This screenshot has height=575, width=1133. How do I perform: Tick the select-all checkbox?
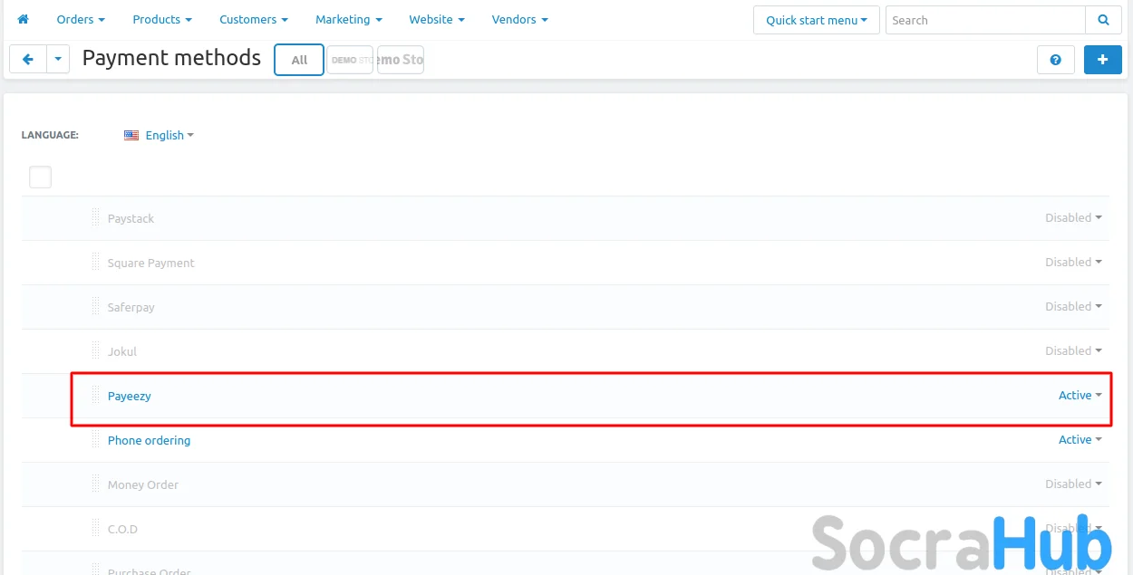coord(40,177)
